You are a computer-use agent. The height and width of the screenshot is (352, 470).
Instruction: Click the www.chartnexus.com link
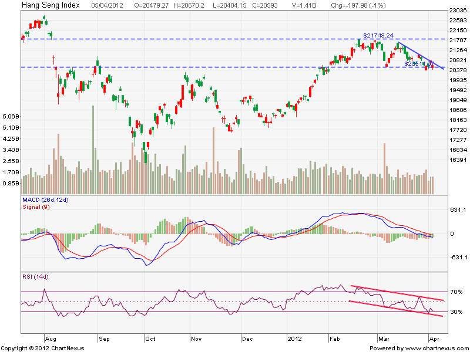coord(435,348)
